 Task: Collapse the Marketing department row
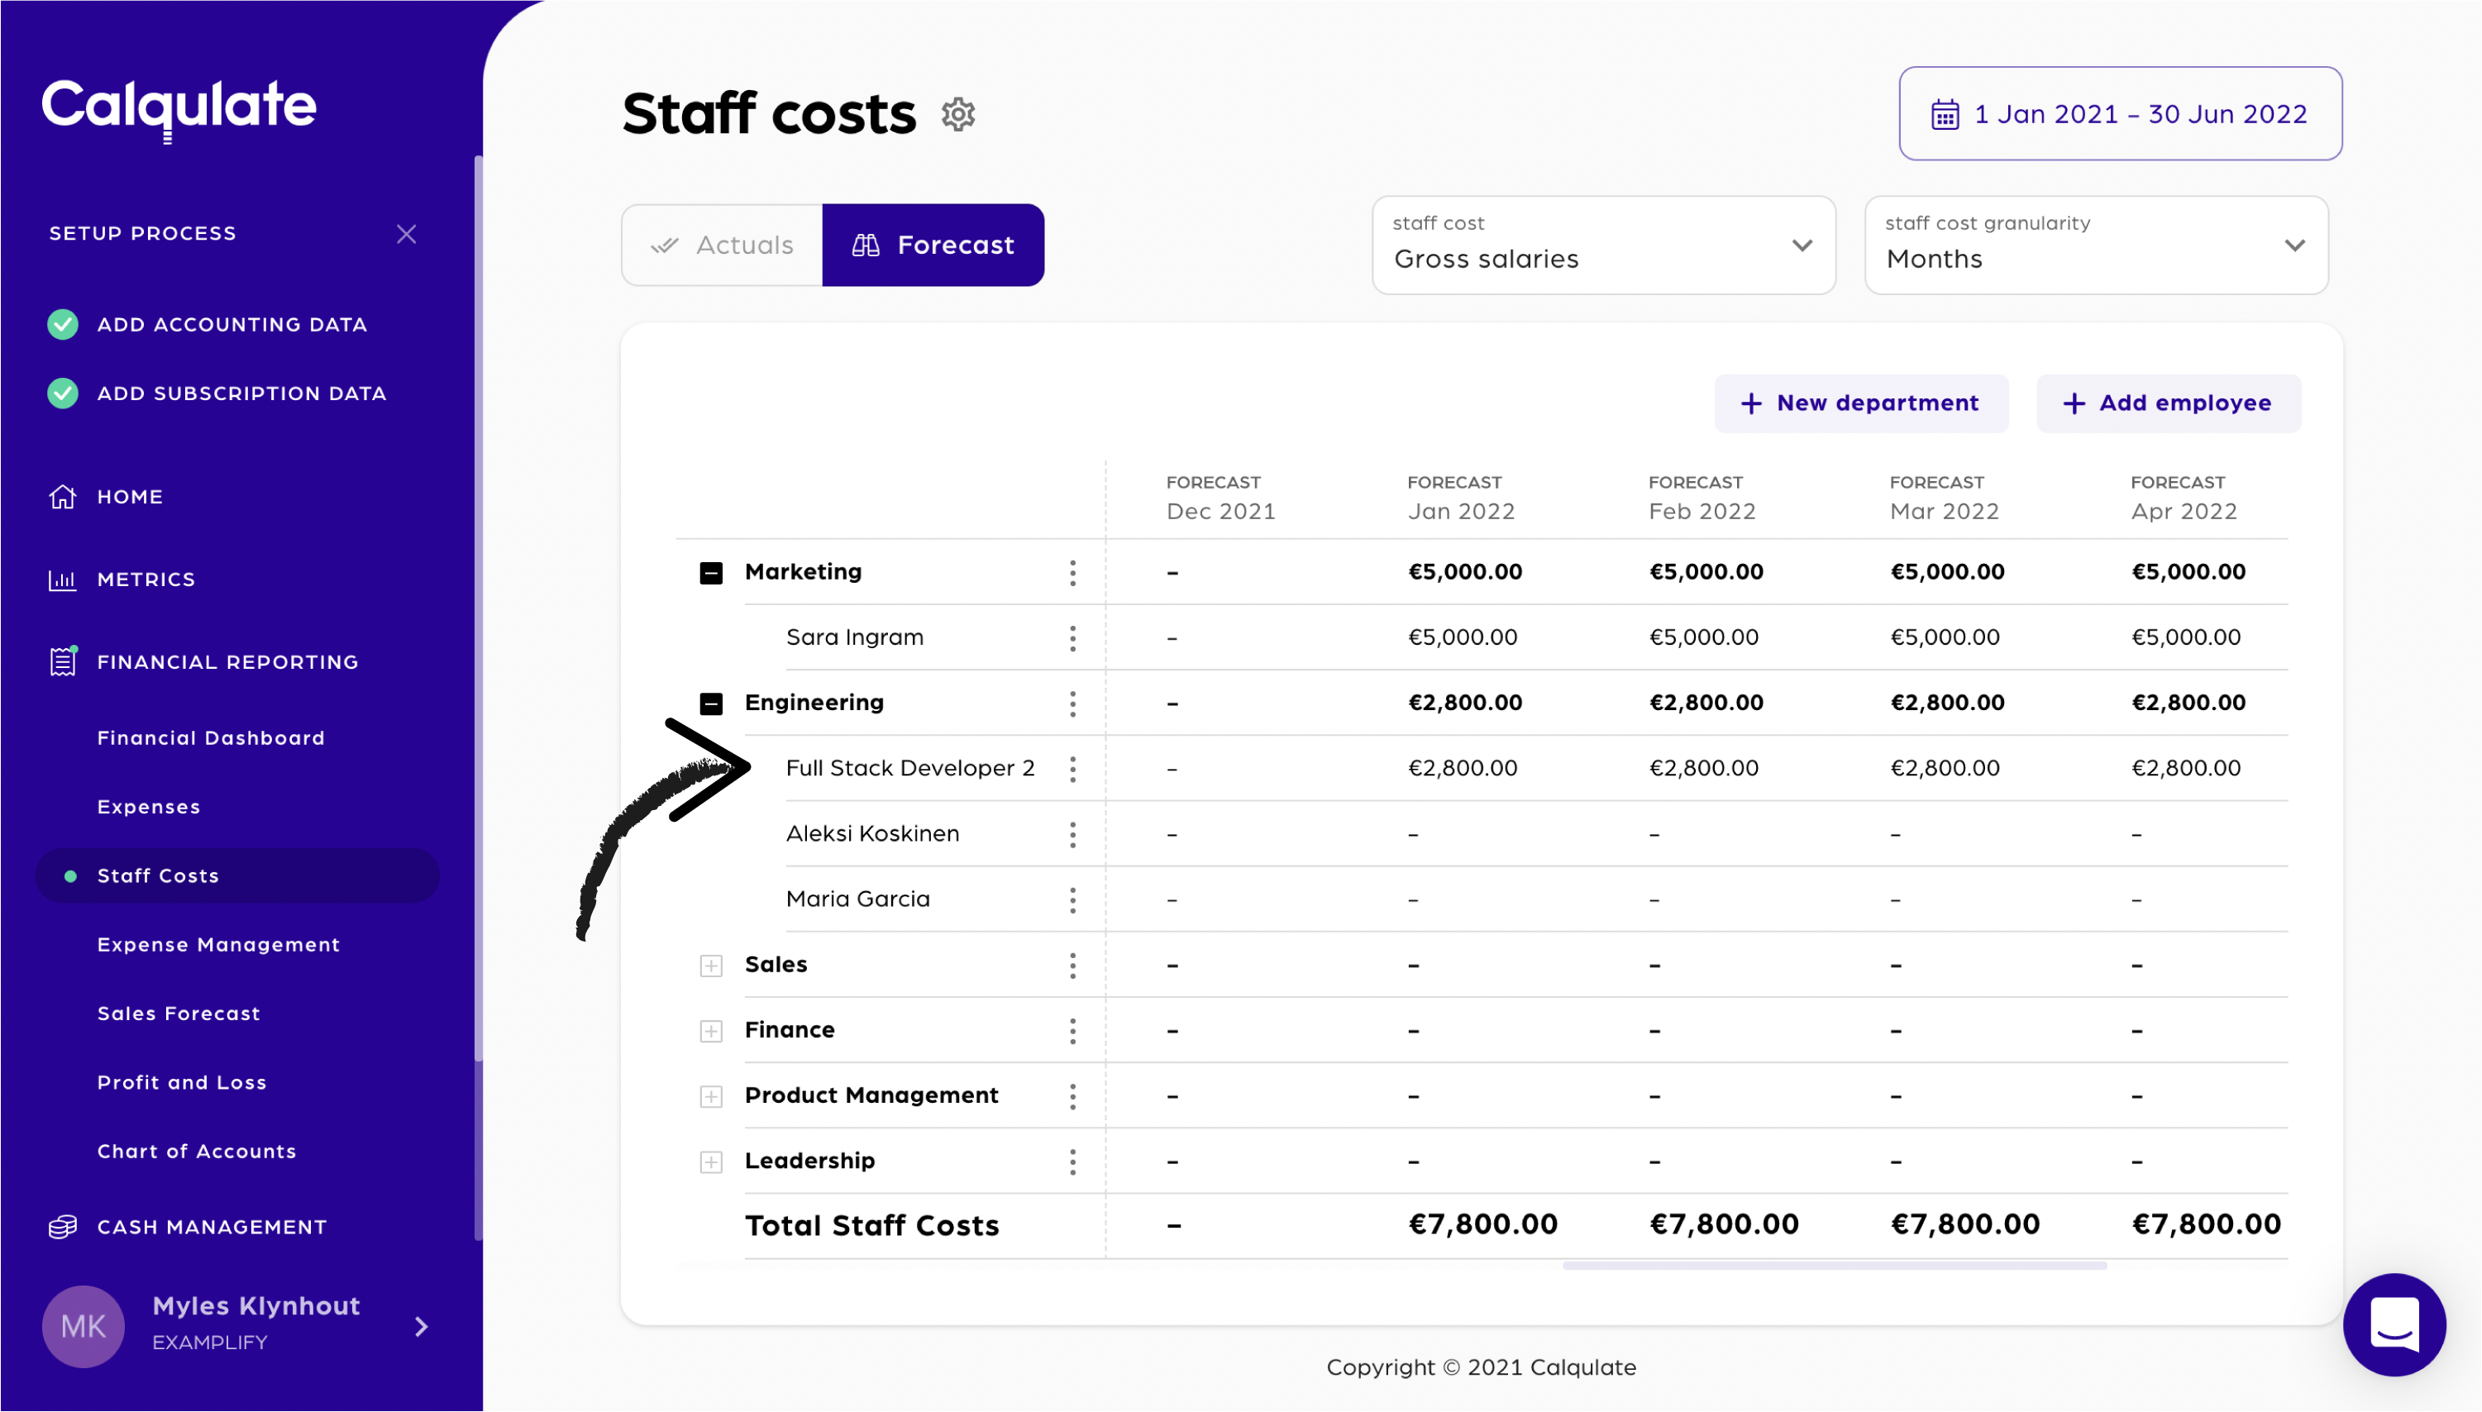tap(711, 573)
